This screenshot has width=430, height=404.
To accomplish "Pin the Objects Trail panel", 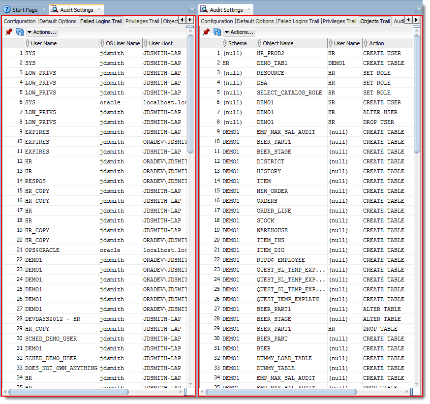I will coord(205,32).
